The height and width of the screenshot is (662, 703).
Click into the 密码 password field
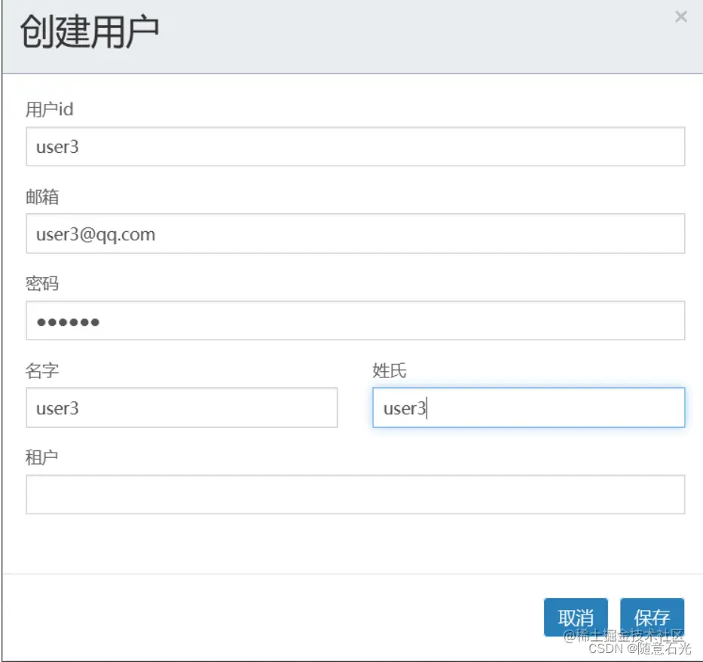click(x=355, y=321)
